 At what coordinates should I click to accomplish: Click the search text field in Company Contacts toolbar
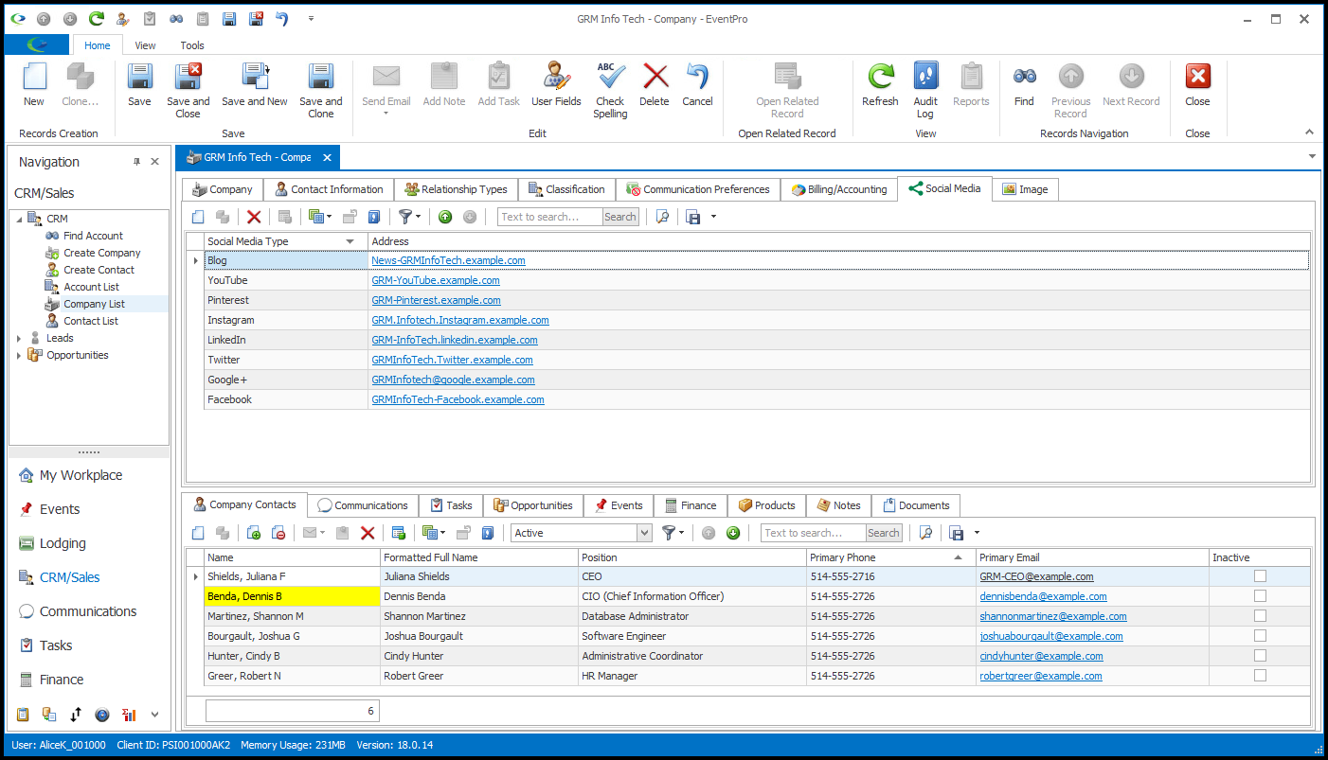pos(814,533)
